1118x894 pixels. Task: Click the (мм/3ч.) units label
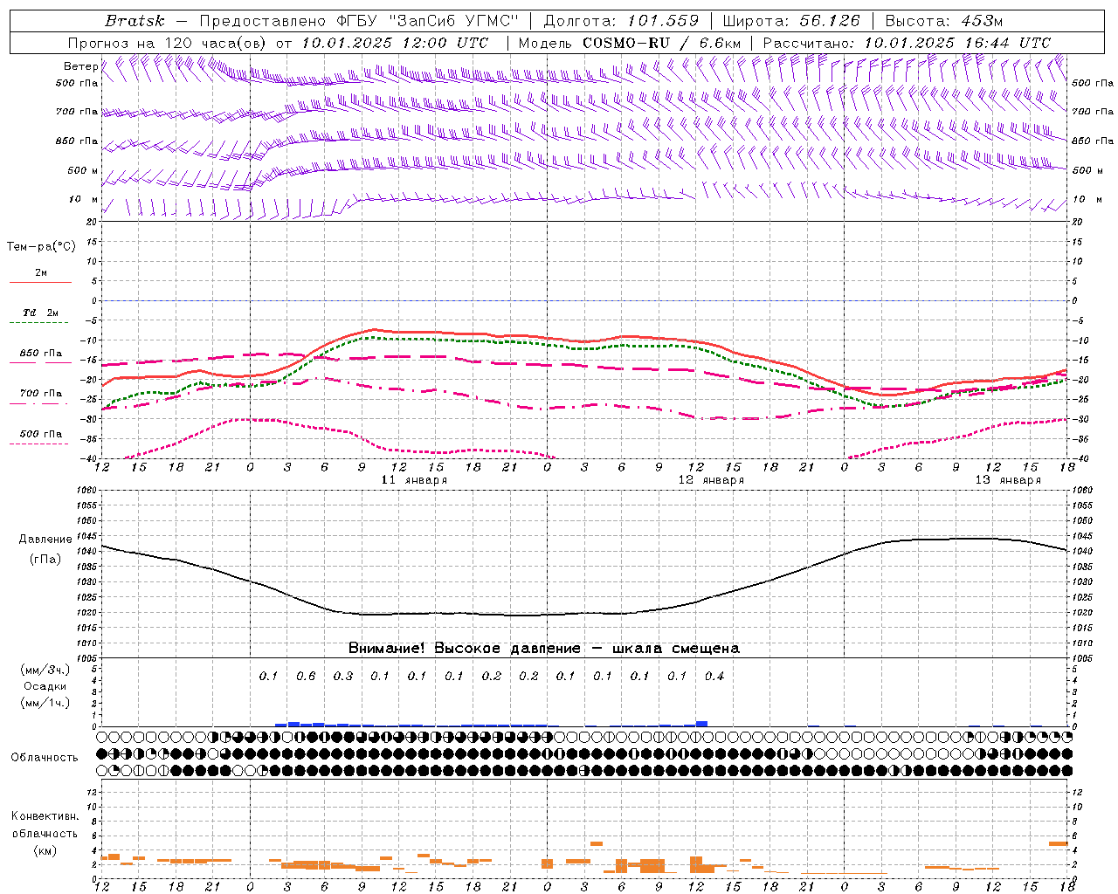click(45, 670)
